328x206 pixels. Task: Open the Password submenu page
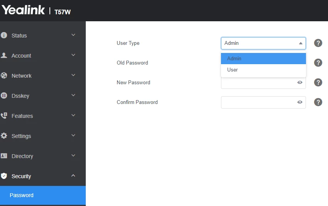coord(43,195)
